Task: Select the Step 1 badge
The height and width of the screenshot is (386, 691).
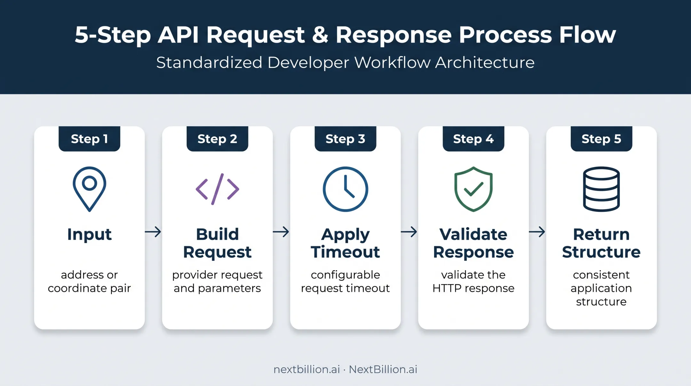Action: pos(89,139)
